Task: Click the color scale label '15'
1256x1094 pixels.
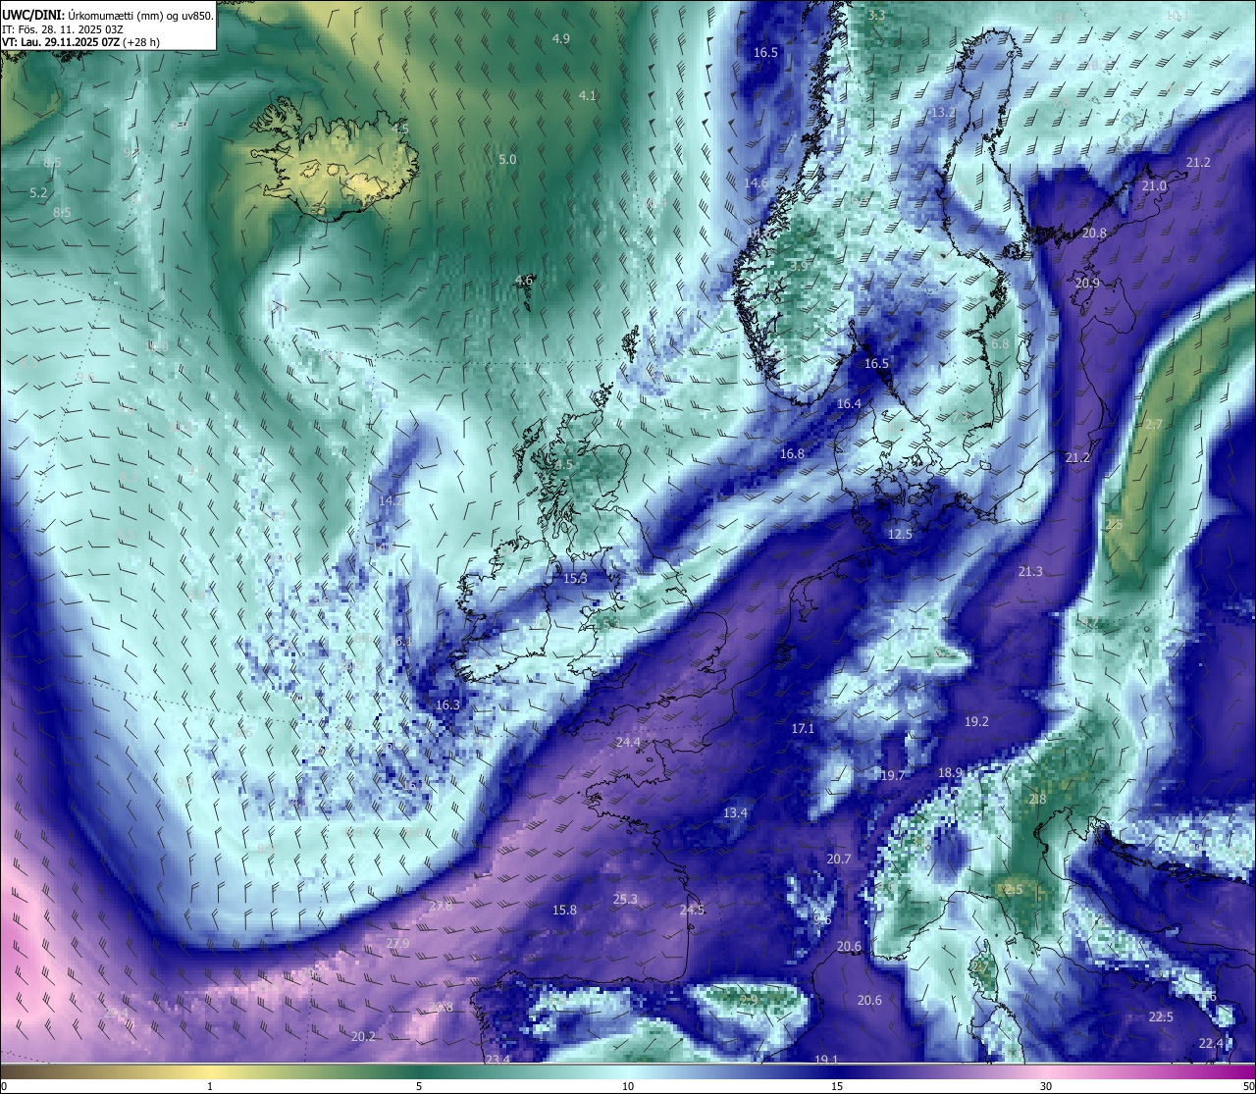Action: [x=837, y=1086]
